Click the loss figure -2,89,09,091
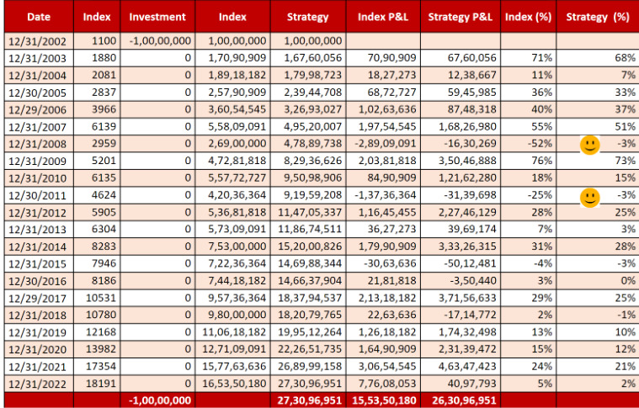The image size is (639, 408). (x=385, y=143)
